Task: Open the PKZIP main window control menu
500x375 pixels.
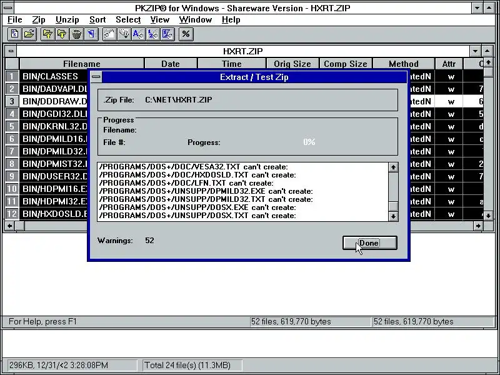Action: click(8, 7)
